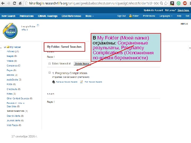This screenshot has width=191, height=143.
Task: Open Web Pages (0) item
Action: point(14,125)
